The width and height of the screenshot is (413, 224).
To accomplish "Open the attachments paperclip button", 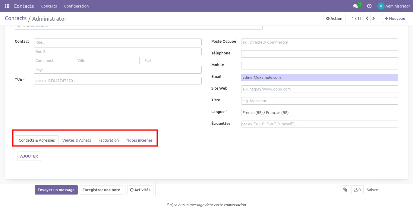I will point(345,190).
